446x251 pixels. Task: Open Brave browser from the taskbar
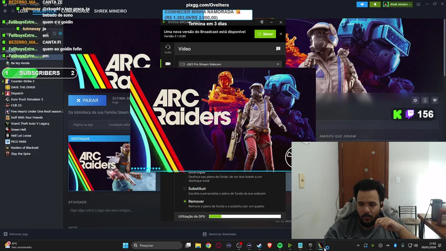click(270, 245)
